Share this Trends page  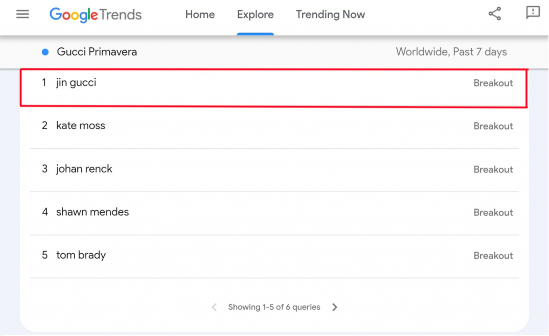(x=495, y=14)
